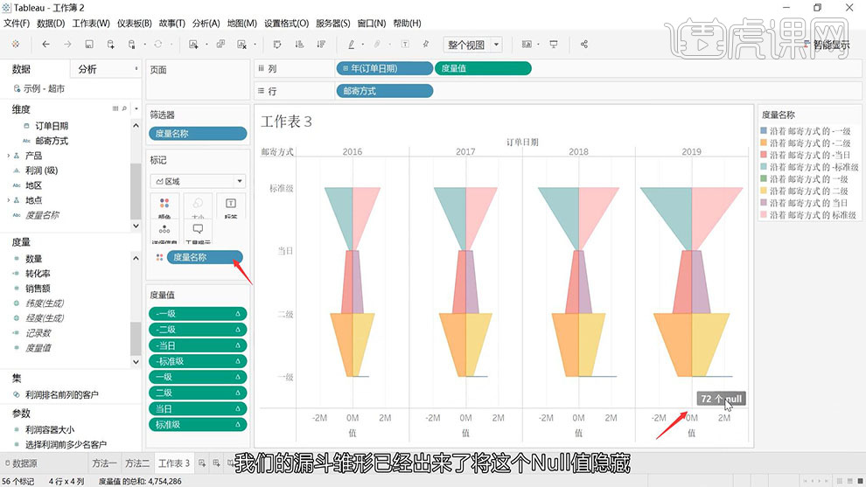Click the -标准级 measure value pill
This screenshot has height=487, width=866.
[x=198, y=362]
